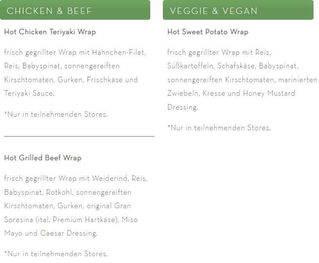Screen dimensions: 319x263
Task: Click 'Hähnchen-Filet' in the chicken wrap text
Action: pos(118,52)
